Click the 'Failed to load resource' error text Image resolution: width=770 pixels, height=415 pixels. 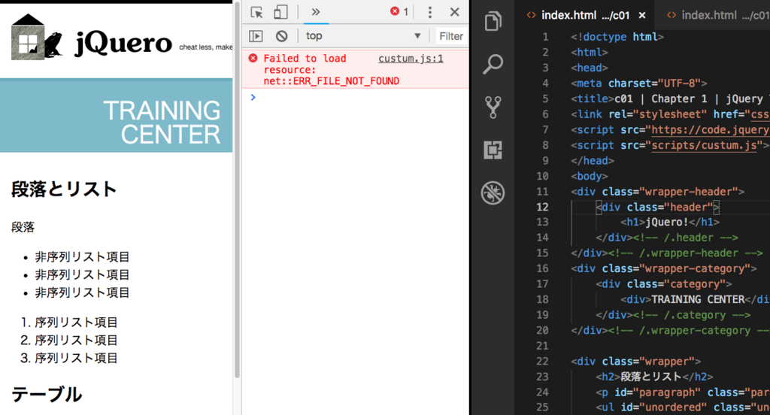tap(331, 70)
